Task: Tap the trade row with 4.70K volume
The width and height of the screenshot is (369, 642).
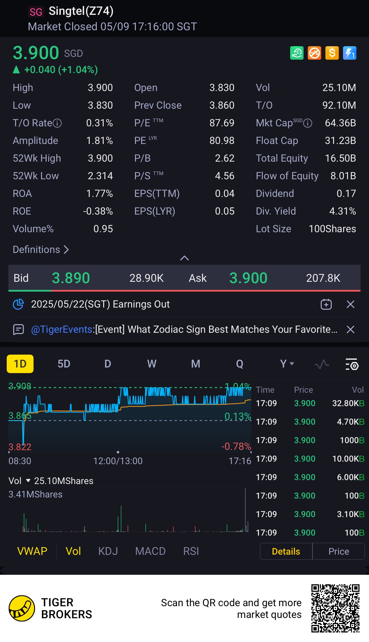Action: point(310,422)
